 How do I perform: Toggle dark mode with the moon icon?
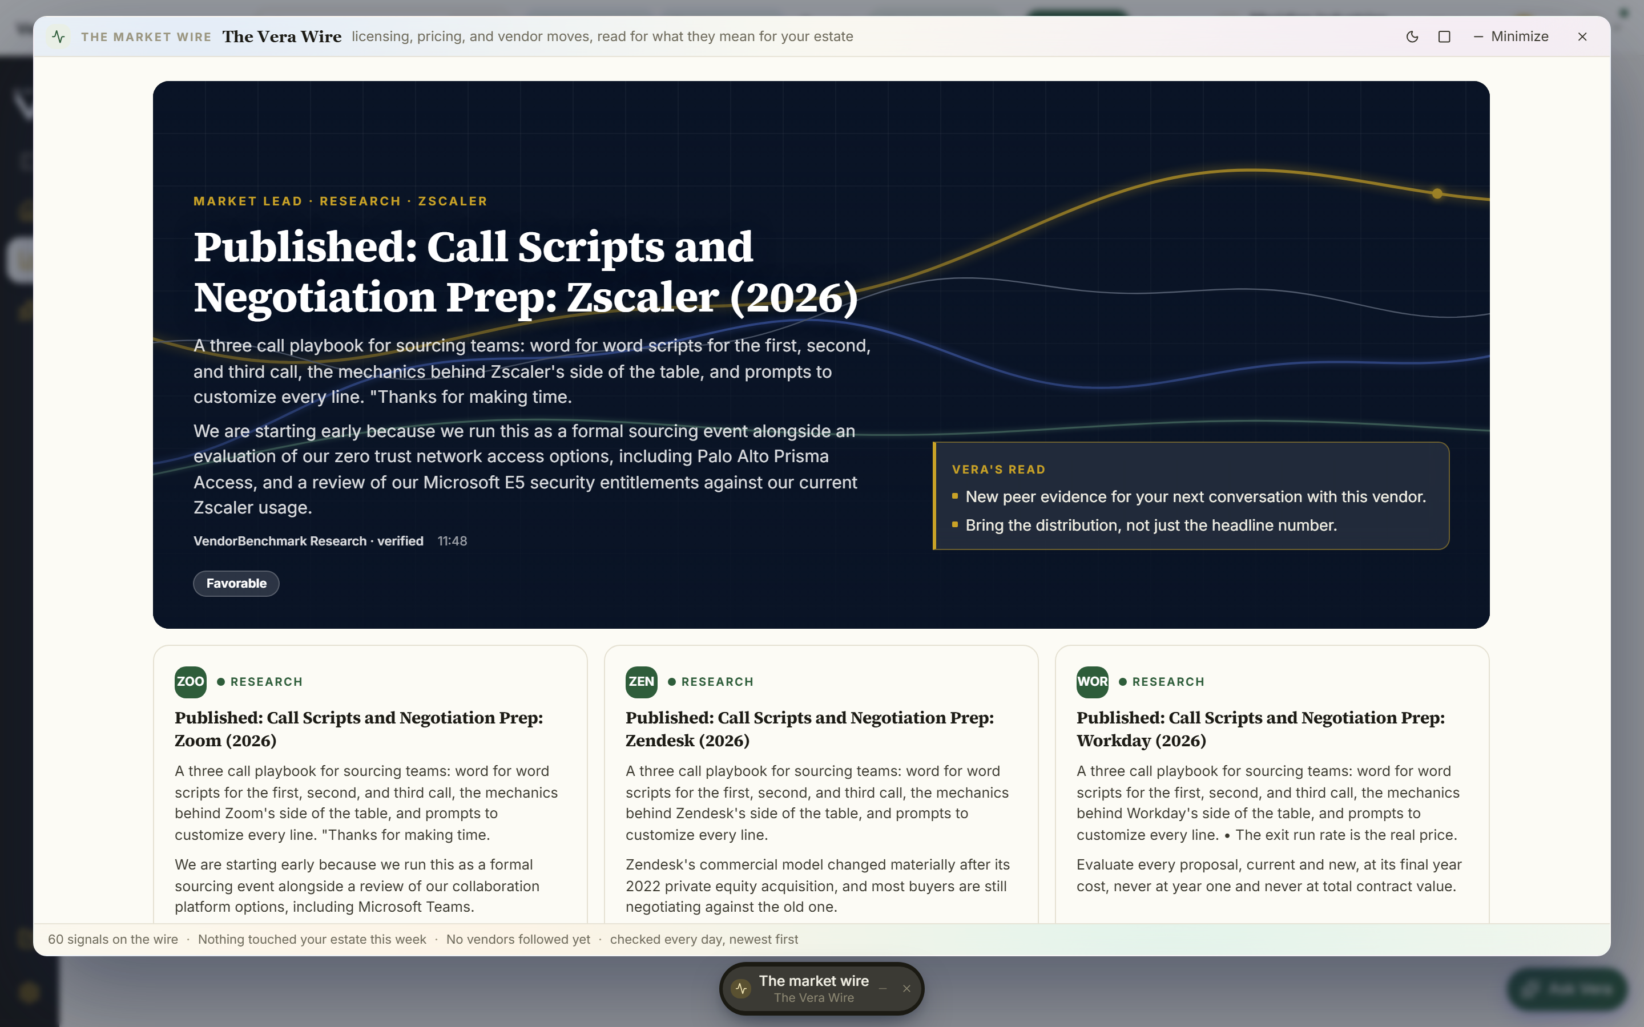click(x=1412, y=37)
